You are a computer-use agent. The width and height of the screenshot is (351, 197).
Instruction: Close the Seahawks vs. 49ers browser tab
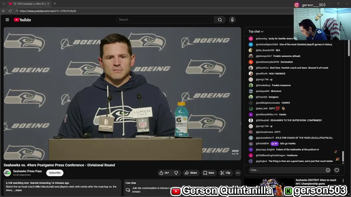pos(48,4)
